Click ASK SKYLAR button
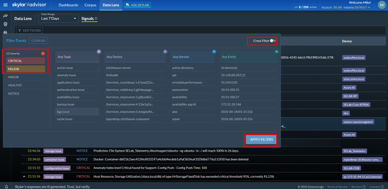The height and width of the screenshot is (189, 388). point(137,5)
